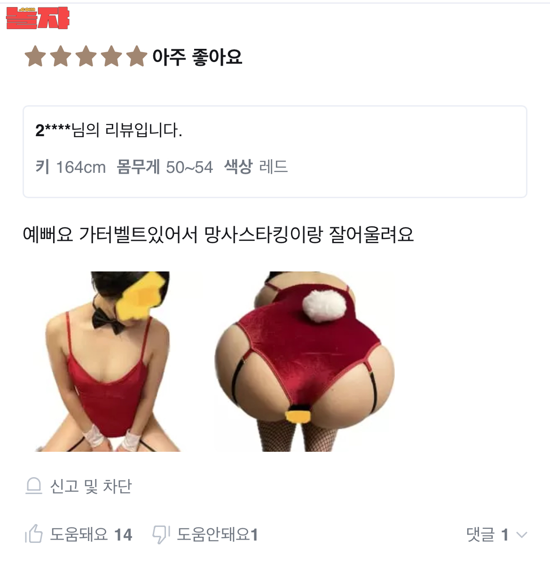Open the 댓글 comments section

pos(480,534)
